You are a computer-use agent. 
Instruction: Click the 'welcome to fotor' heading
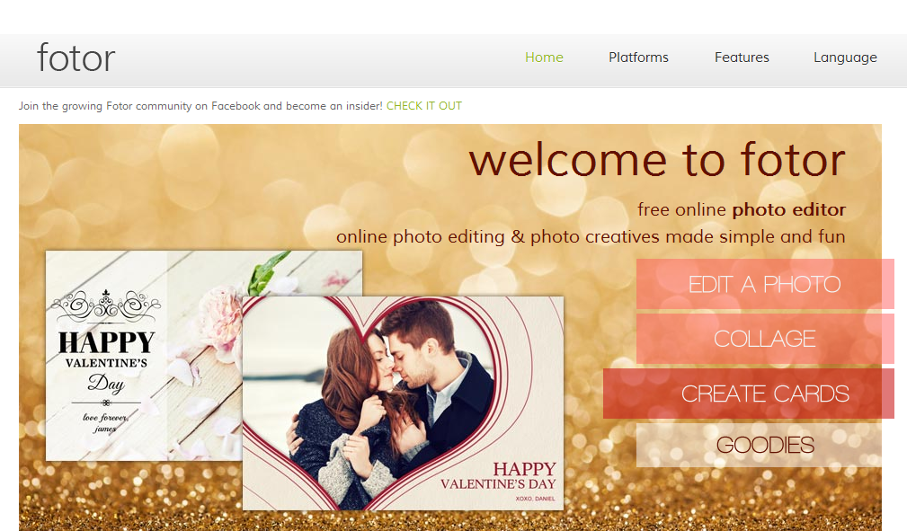point(657,160)
